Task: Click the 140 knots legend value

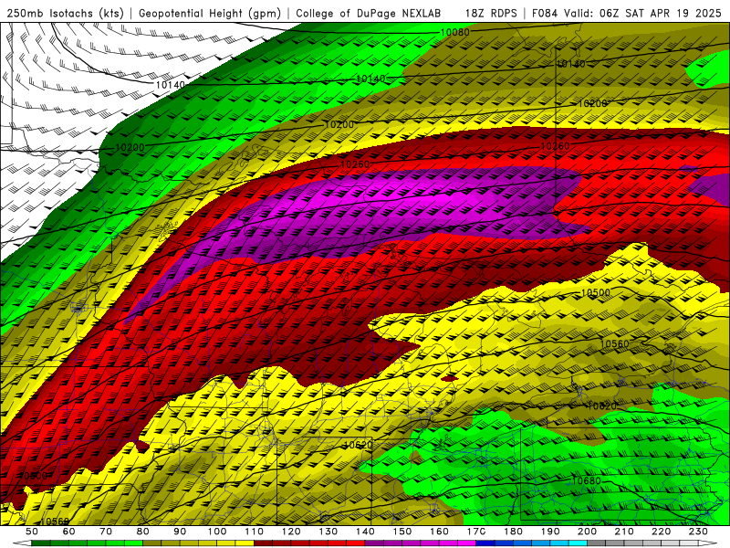Action: click(366, 532)
